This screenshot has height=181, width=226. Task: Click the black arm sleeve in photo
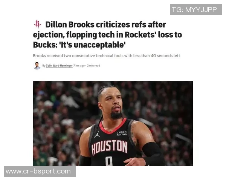point(153,153)
